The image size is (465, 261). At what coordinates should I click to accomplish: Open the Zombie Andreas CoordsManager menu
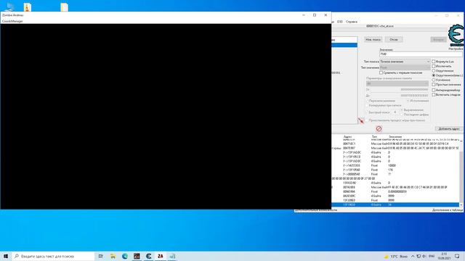pyautogui.click(x=12, y=21)
